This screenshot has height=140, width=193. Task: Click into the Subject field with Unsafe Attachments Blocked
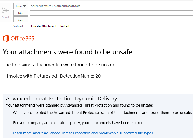[x=111, y=26]
